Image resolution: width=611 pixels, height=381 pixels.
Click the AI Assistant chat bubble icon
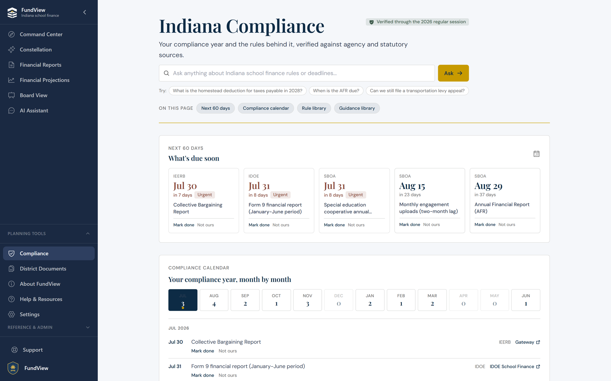click(11, 110)
